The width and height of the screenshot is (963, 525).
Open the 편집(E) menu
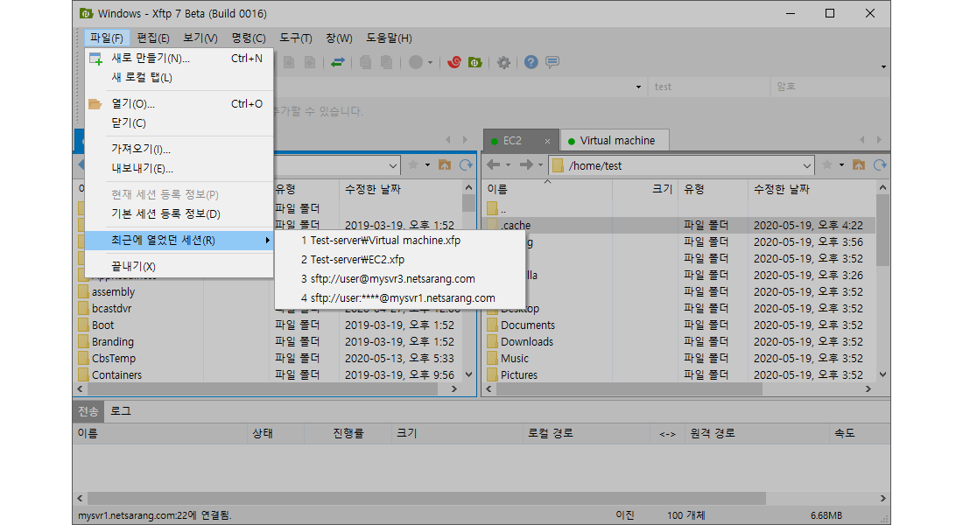[153, 38]
